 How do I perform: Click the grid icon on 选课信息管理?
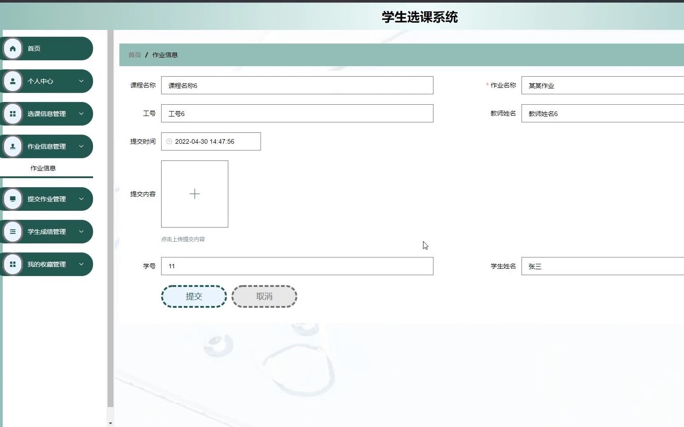click(x=12, y=113)
